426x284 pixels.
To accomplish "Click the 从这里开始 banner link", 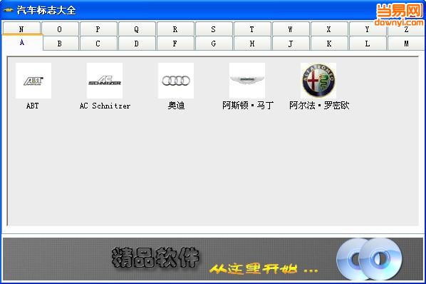I will pos(264,269).
